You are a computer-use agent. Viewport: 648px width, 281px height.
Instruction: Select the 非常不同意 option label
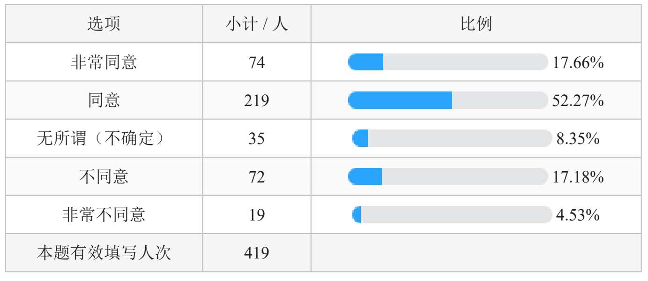[x=104, y=215]
